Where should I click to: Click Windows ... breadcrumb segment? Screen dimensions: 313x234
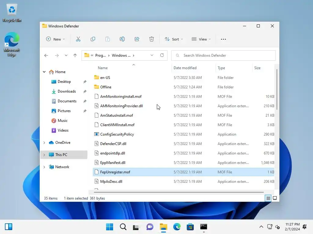tap(121, 55)
